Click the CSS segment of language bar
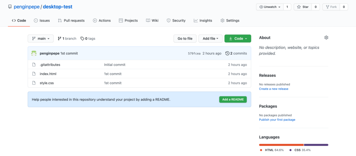The image size is (356, 156). pyautogui.click(x=316, y=145)
